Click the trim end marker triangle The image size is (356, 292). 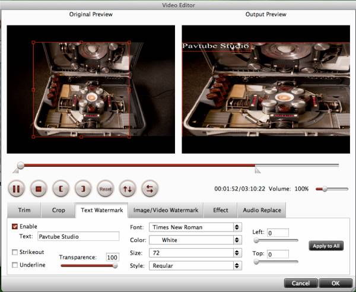click(258, 170)
